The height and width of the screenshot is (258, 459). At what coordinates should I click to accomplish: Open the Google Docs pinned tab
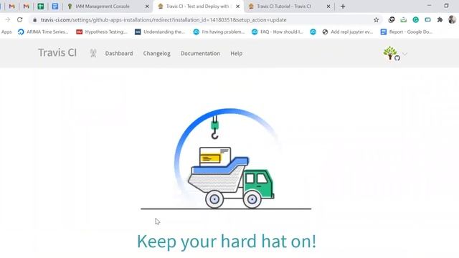[x=55, y=6]
